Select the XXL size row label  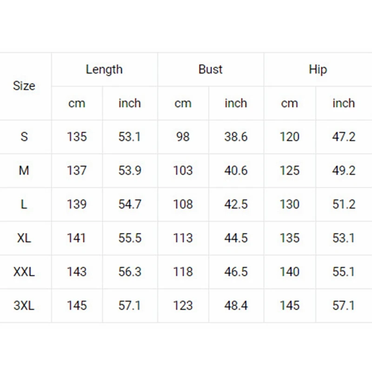[24, 272]
